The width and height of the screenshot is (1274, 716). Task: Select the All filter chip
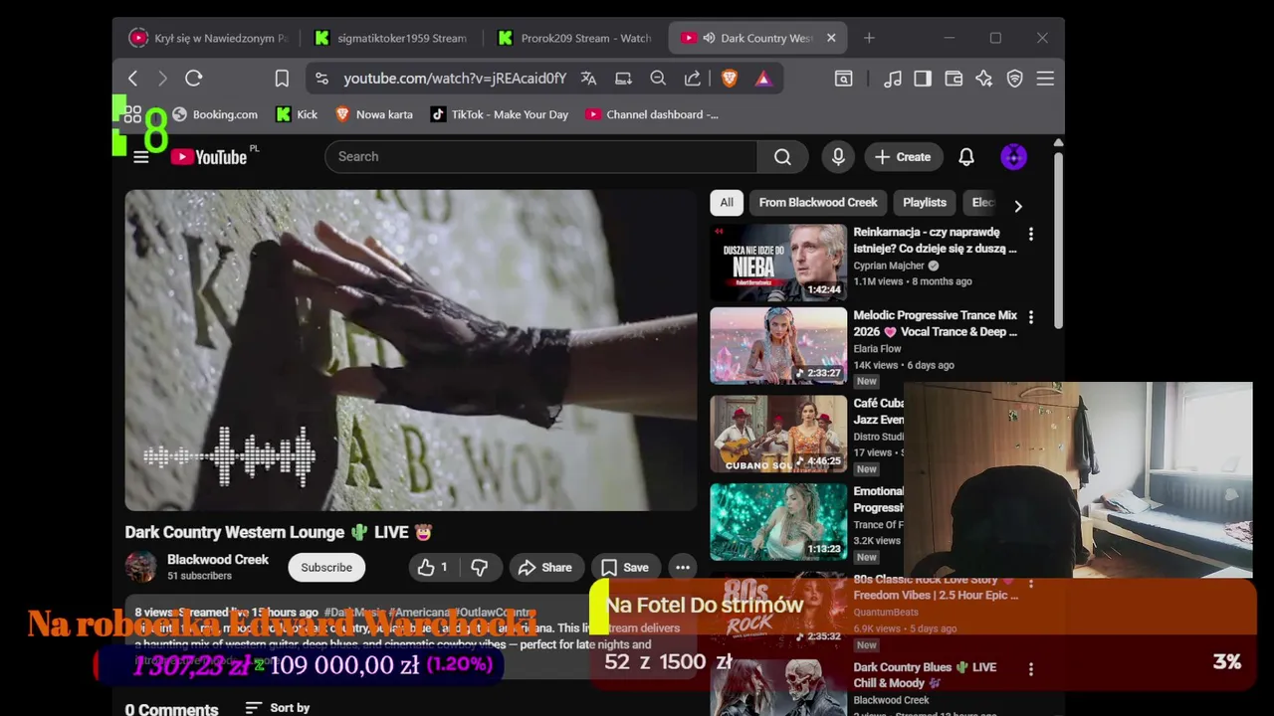coord(727,202)
